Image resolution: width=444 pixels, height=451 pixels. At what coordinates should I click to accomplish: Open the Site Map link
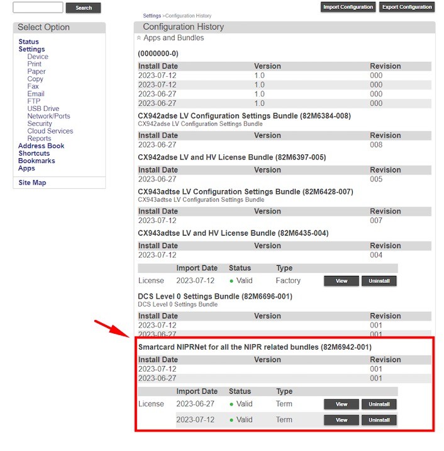pos(32,183)
